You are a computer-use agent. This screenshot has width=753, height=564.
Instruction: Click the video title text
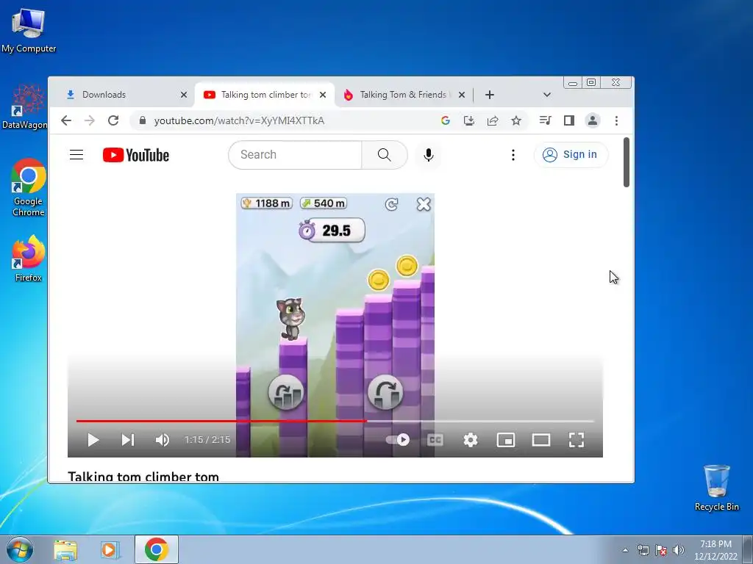point(143,477)
